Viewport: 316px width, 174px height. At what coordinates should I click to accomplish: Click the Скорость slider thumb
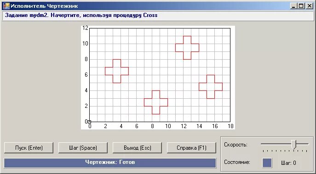294,145
